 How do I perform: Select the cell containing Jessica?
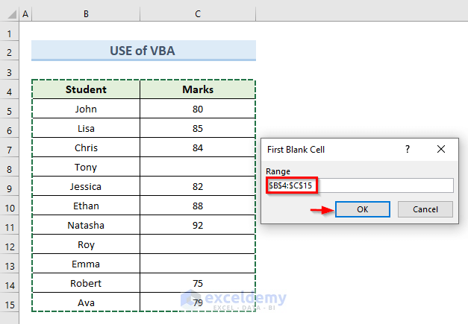point(86,187)
